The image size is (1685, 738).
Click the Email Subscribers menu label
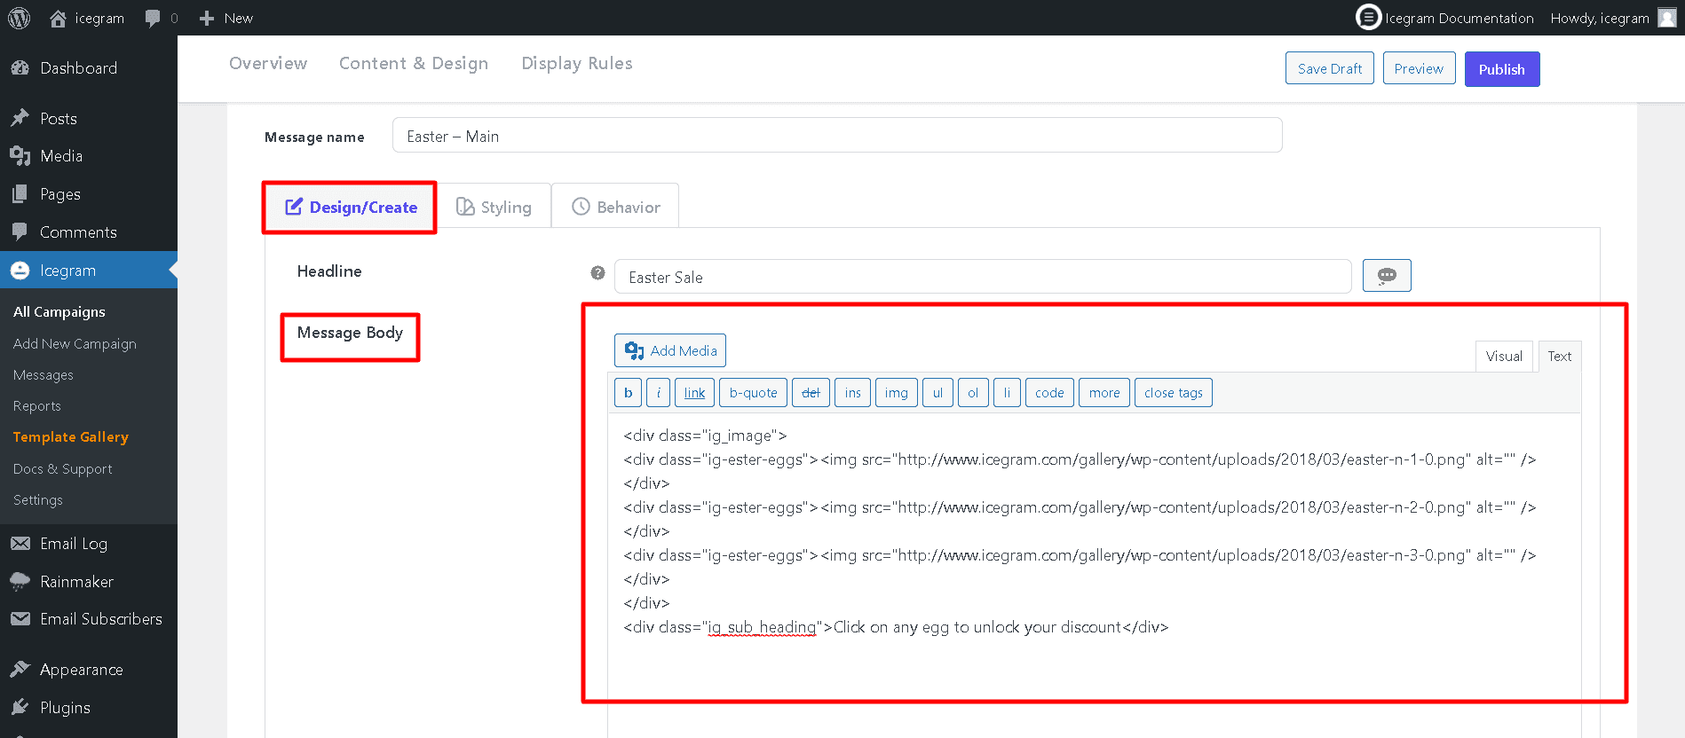tap(101, 619)
